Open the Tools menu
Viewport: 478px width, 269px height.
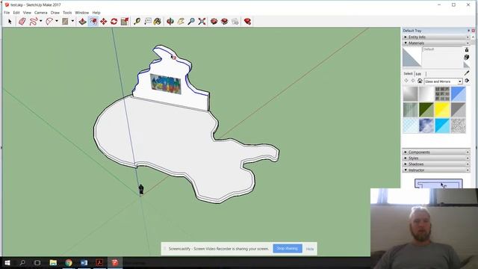[x=67, y=13]
